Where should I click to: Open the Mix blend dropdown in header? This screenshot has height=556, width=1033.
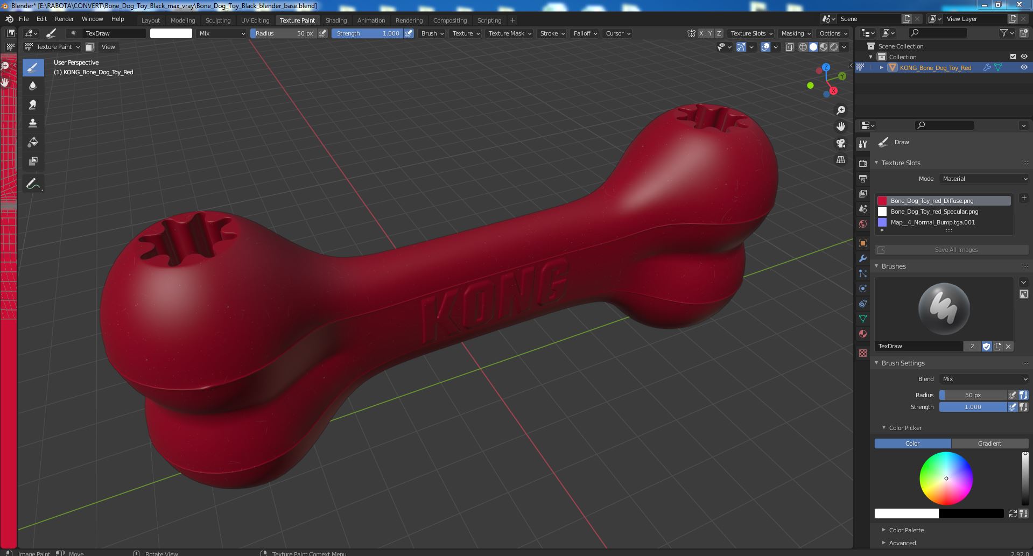click(222, 33)
